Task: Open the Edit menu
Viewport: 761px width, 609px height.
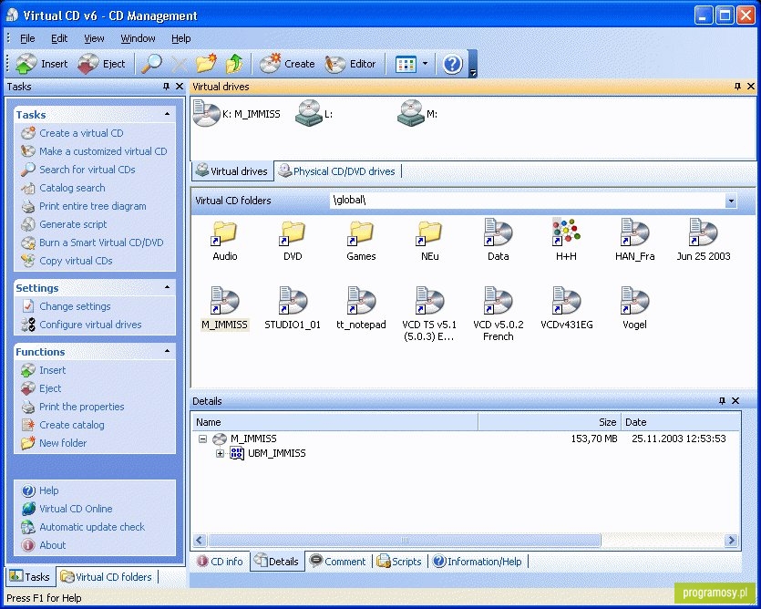Action: click(x=59, y=38)
